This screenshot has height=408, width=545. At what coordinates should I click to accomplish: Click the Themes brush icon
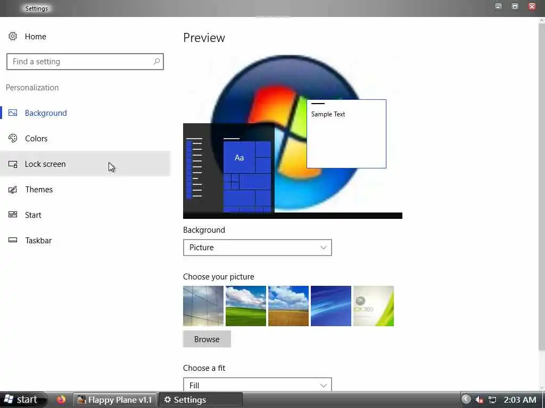[x=13, y=190]
